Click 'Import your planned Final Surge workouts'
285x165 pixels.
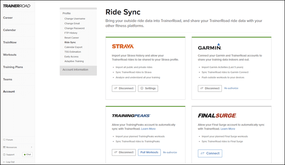click(225, 137)
